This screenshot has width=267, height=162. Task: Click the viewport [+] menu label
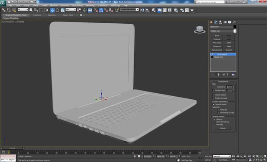pyautogui.click(x=3, y=22)
